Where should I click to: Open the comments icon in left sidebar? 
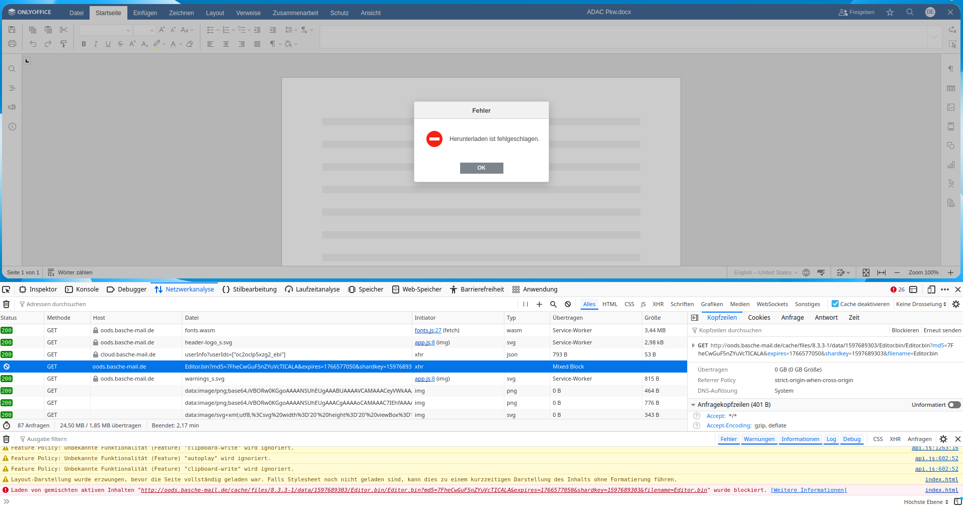click(x=12, y=107)
